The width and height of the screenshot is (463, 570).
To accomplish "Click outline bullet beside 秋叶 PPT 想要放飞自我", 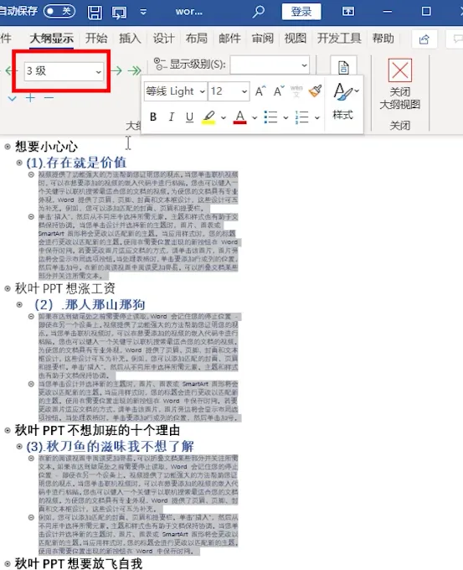I will [8, 564].
